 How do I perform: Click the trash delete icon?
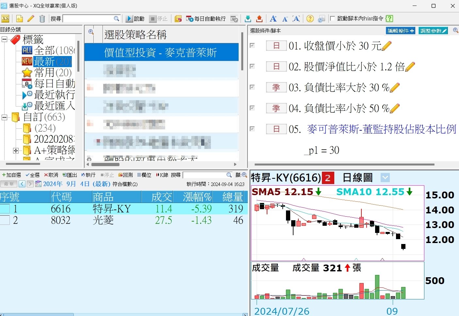click(42, 19)
